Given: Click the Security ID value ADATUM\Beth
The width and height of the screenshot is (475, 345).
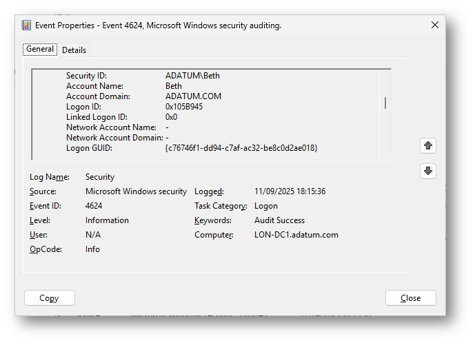Looking at the screenshot, I should [x=192, y=76].
